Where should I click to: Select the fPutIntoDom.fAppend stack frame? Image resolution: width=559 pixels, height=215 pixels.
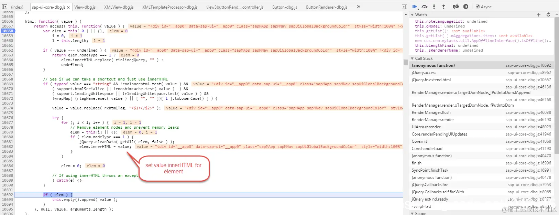[x=481, y=90]
